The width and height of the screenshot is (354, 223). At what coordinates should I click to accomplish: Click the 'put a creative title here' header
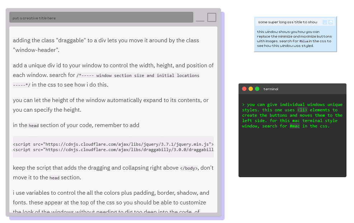point(101,18)
